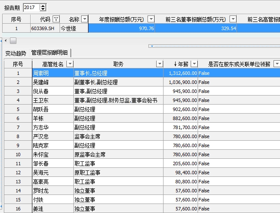This screenshot has height=213, width=280.
Task: Click the 原监事会主席 position cell
Action: pos(119,154)
